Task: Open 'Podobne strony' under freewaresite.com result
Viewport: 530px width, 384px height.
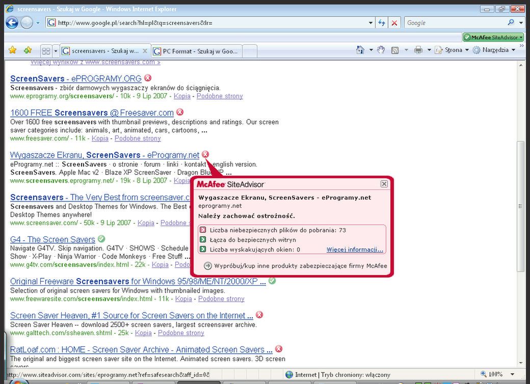Action: (221, 298)
